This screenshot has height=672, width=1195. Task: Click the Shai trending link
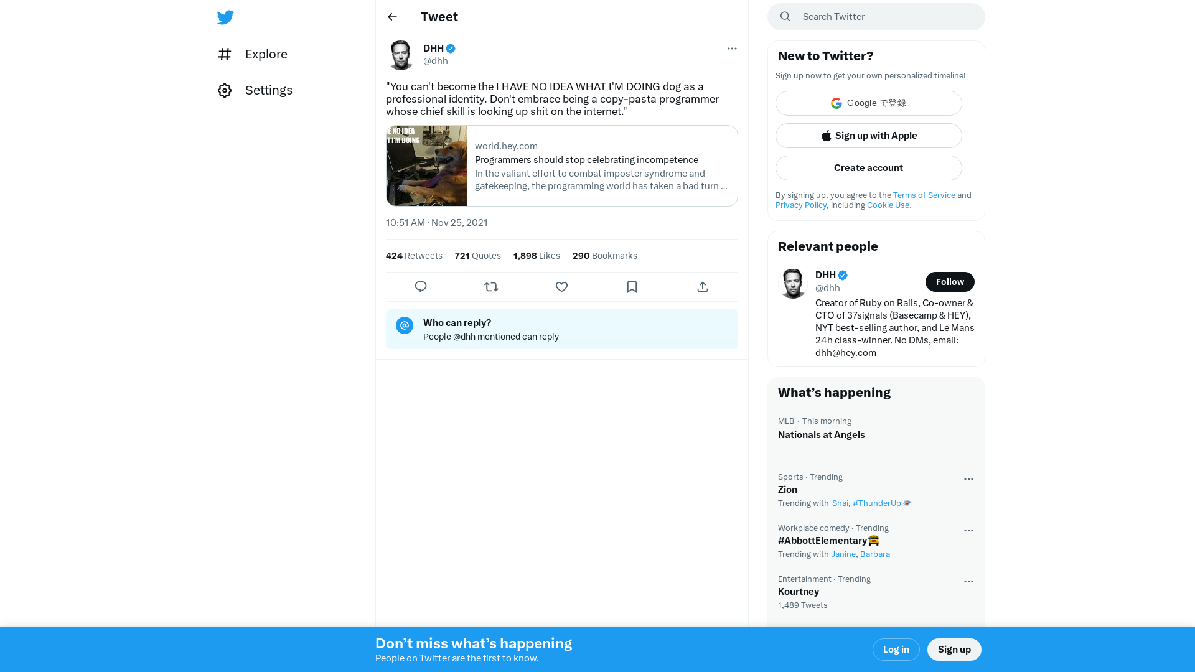(840, 503)
